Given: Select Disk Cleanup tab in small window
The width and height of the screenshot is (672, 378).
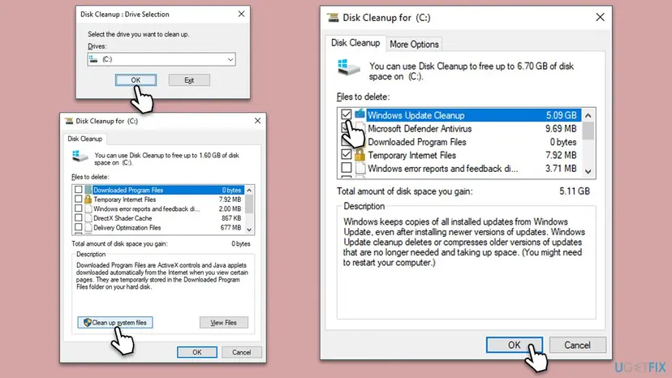Looking at the screenshot, I should pyautogui.click(x=85, y=139).
